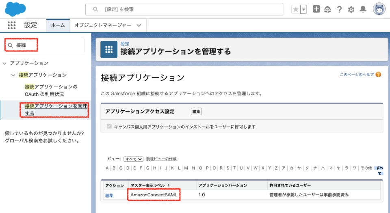Collapse the 接続アプリケーション tree node
Image resolution: width=390 pixels, height=213 pixels.
coord(13,75)
